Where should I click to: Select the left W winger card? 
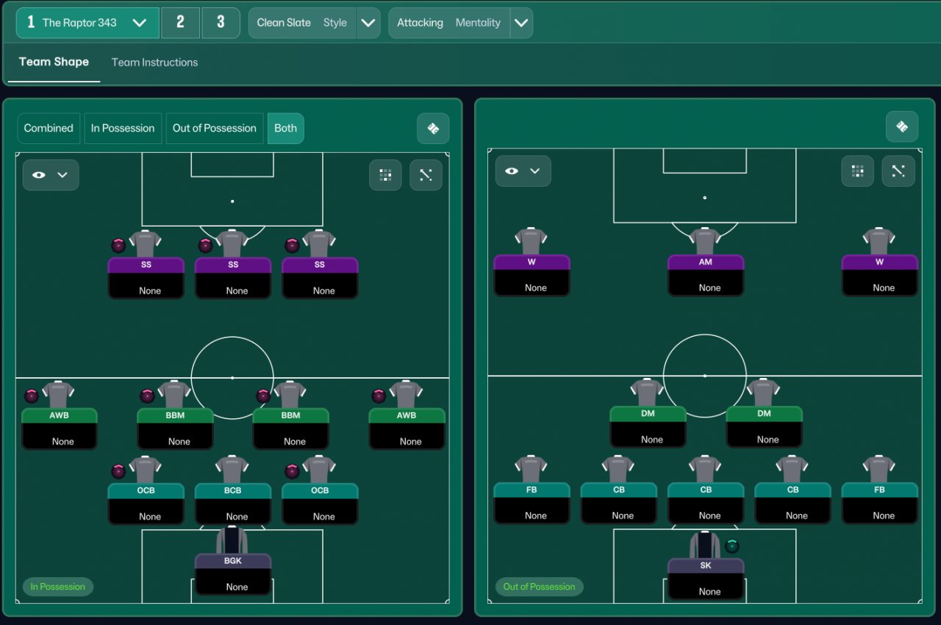pyautogui.click(x=532, y=275)
